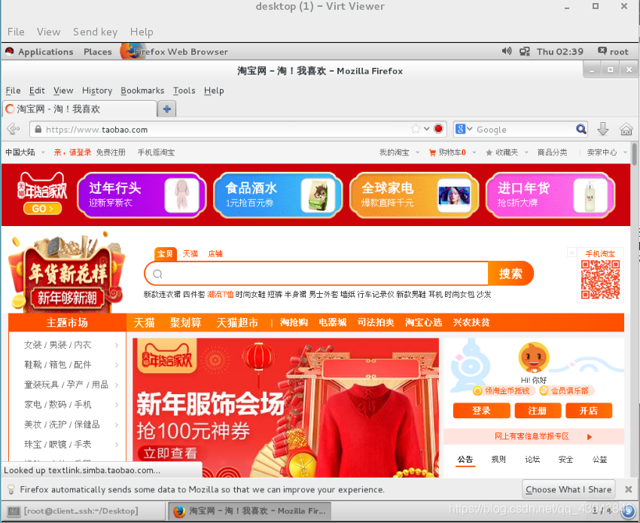The height and width of the screenshot is (523, 640).
Task: Click the arrow icon beside 网上有害信息举报专区
Action: click(589, 437)
